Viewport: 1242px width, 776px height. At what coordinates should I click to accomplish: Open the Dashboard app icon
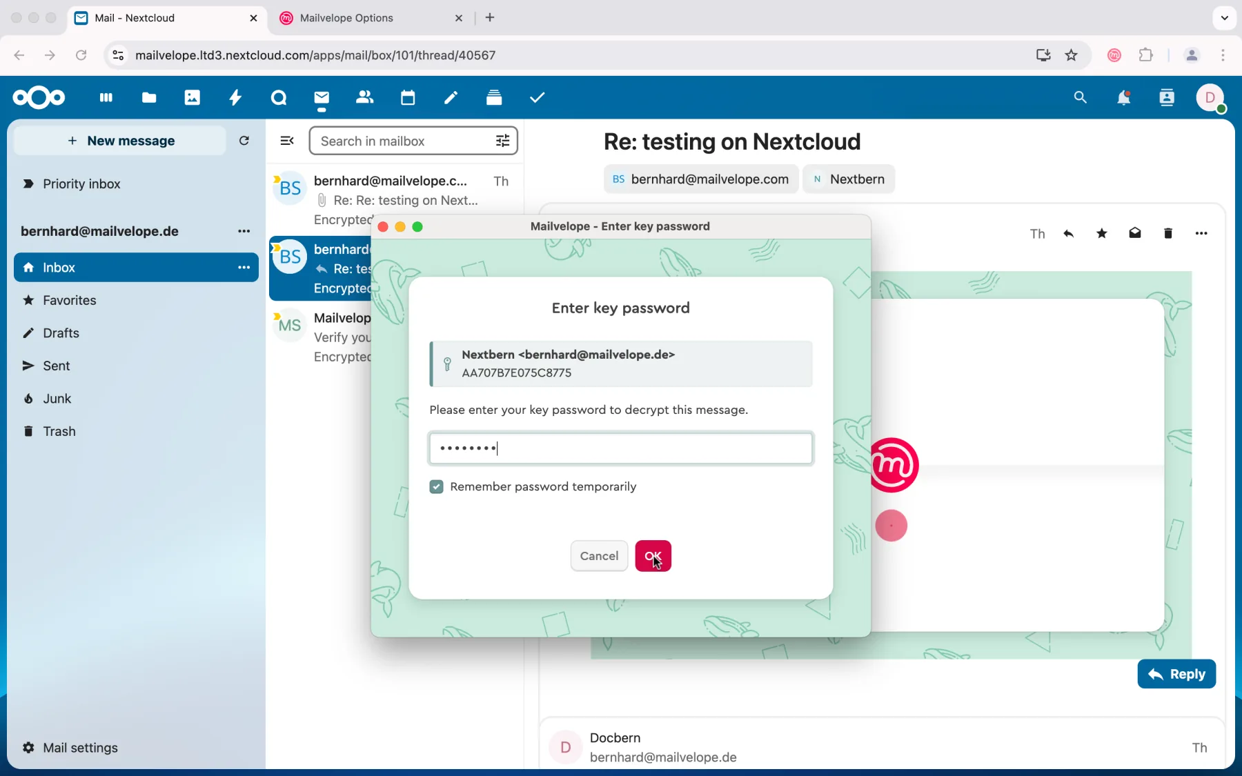point(106,98)
